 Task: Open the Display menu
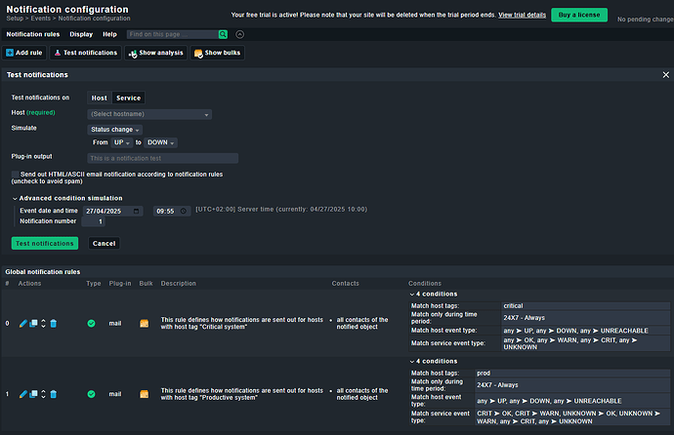pyautogui.click(x=81, y=34)
